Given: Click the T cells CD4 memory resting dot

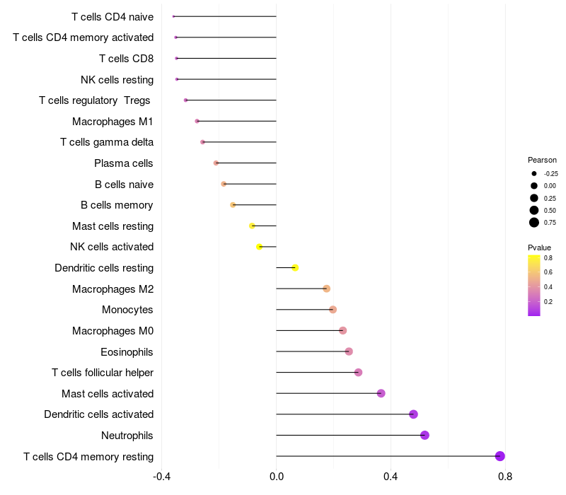Looking at the screenshot, I should [x=499, y=456].
